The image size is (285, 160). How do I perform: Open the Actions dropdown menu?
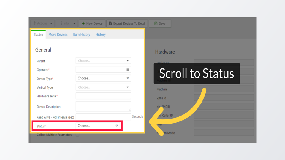[x=43, y=23]
